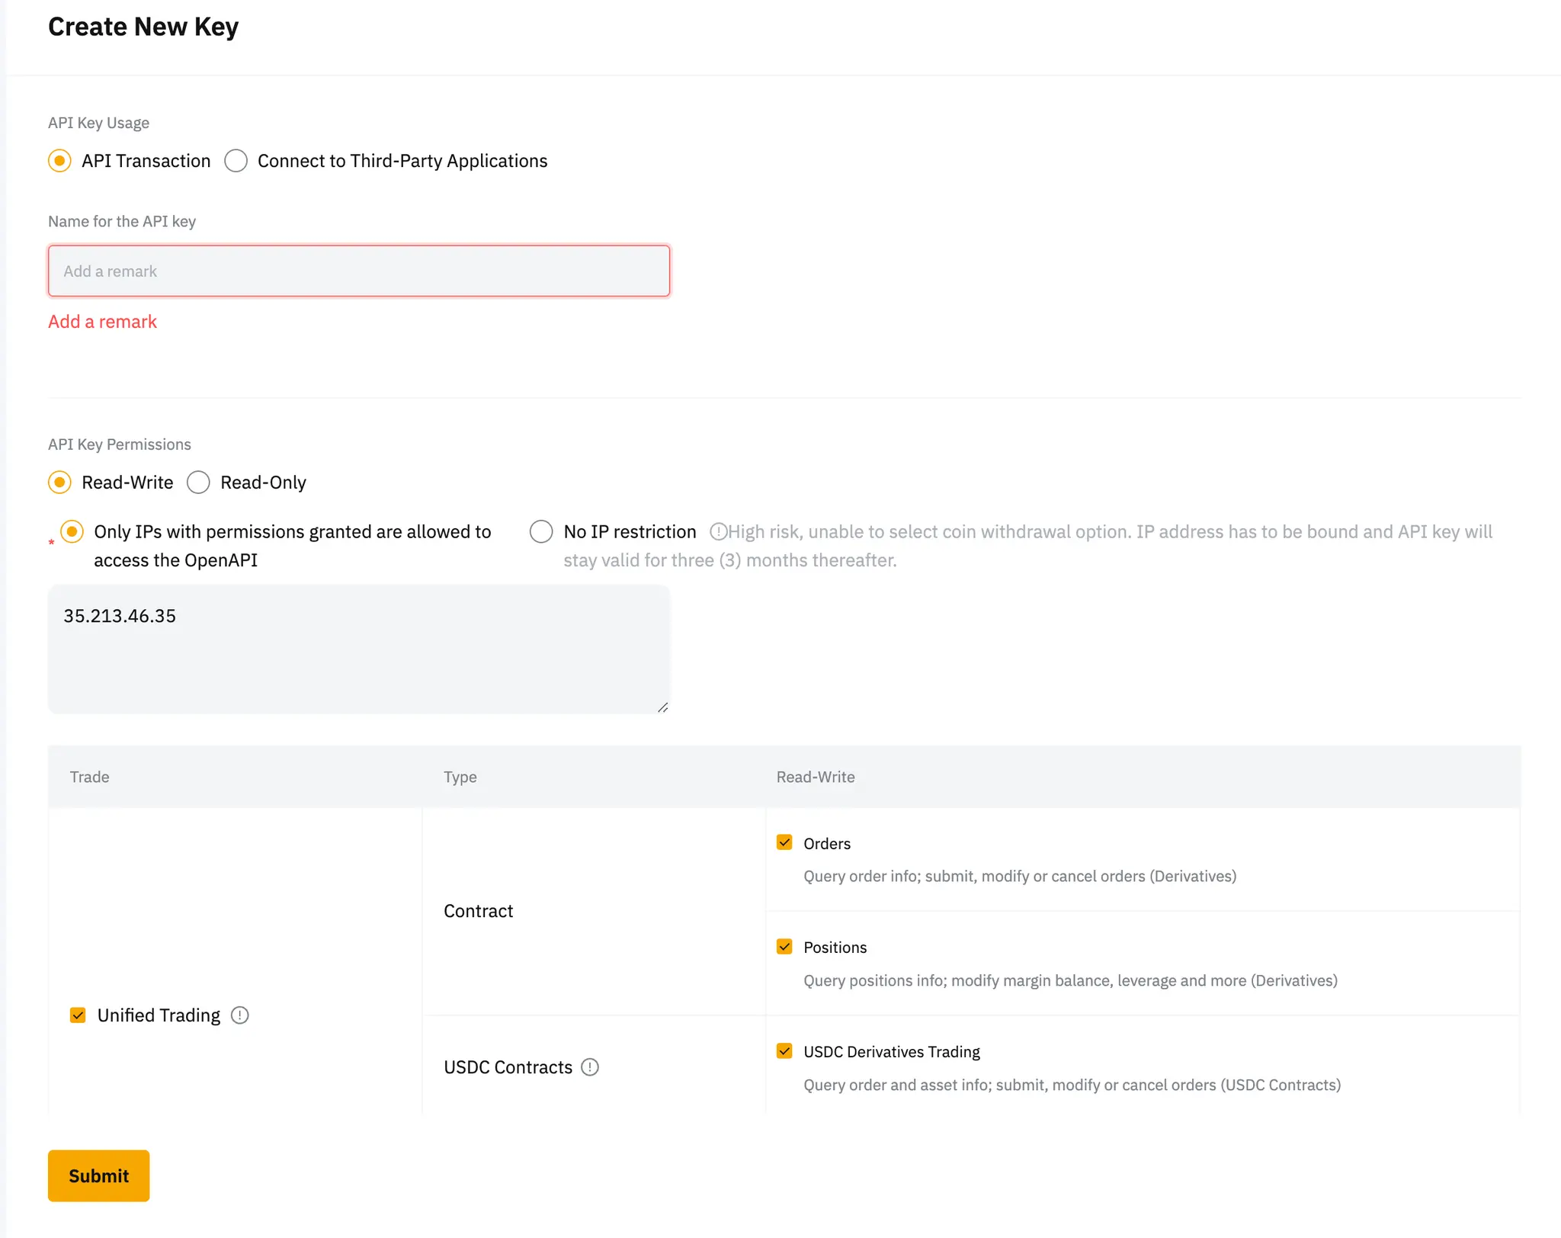
Task: Switch to Read-Only permission
Action: (199, 483)
